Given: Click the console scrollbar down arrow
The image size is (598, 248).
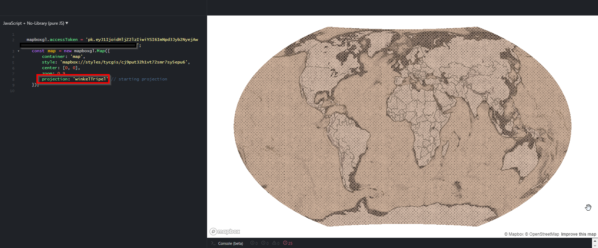Looking at the screenshot, I should 595,246.
